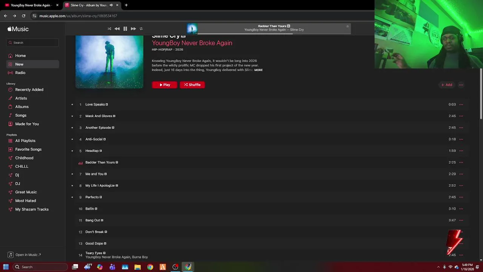Show hidden system tray icons
This screenshot has height=272, width=483.
pos(438,267)
